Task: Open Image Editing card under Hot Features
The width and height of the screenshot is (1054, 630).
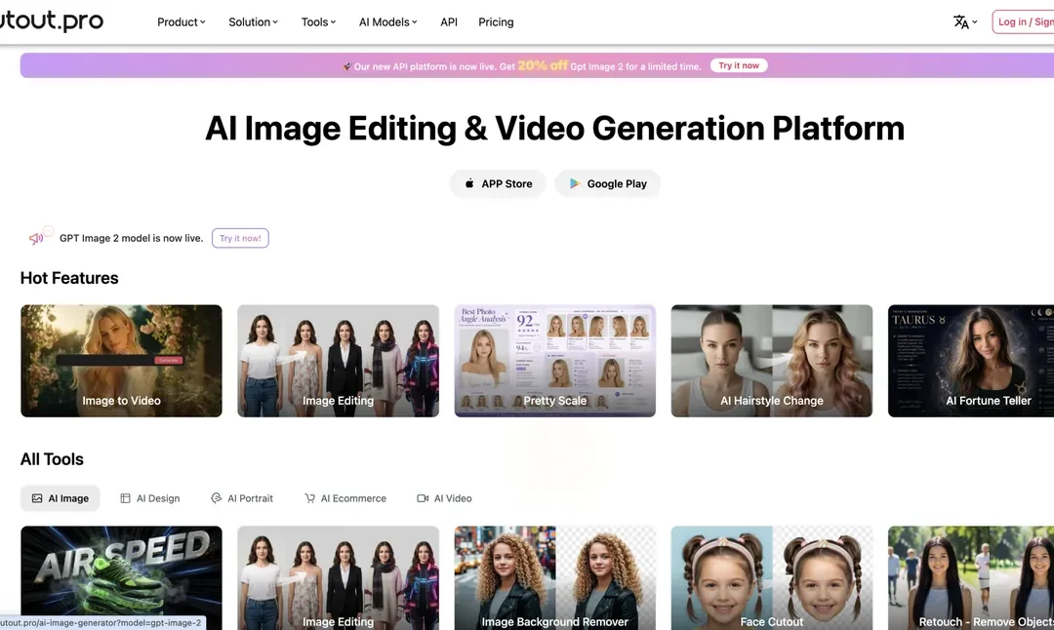Action: tap(338, 361)
